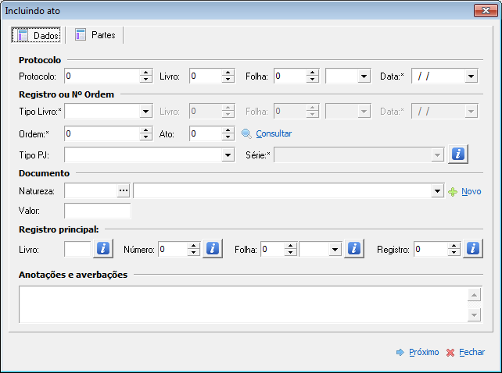Focus the Valor input field
This screenshot has width=502, height=373.
point(97,211)
